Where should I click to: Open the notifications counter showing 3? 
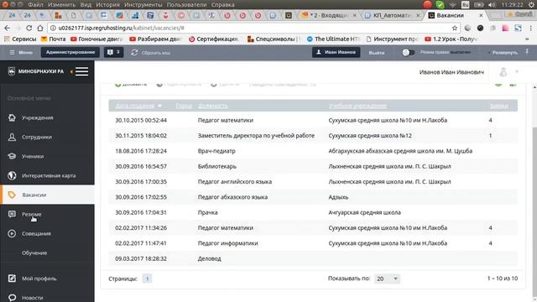click(114, 52)
